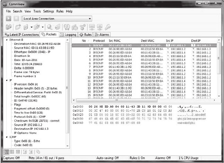
Task: Open settings via the wrench icon
Action: click(107, 27)
